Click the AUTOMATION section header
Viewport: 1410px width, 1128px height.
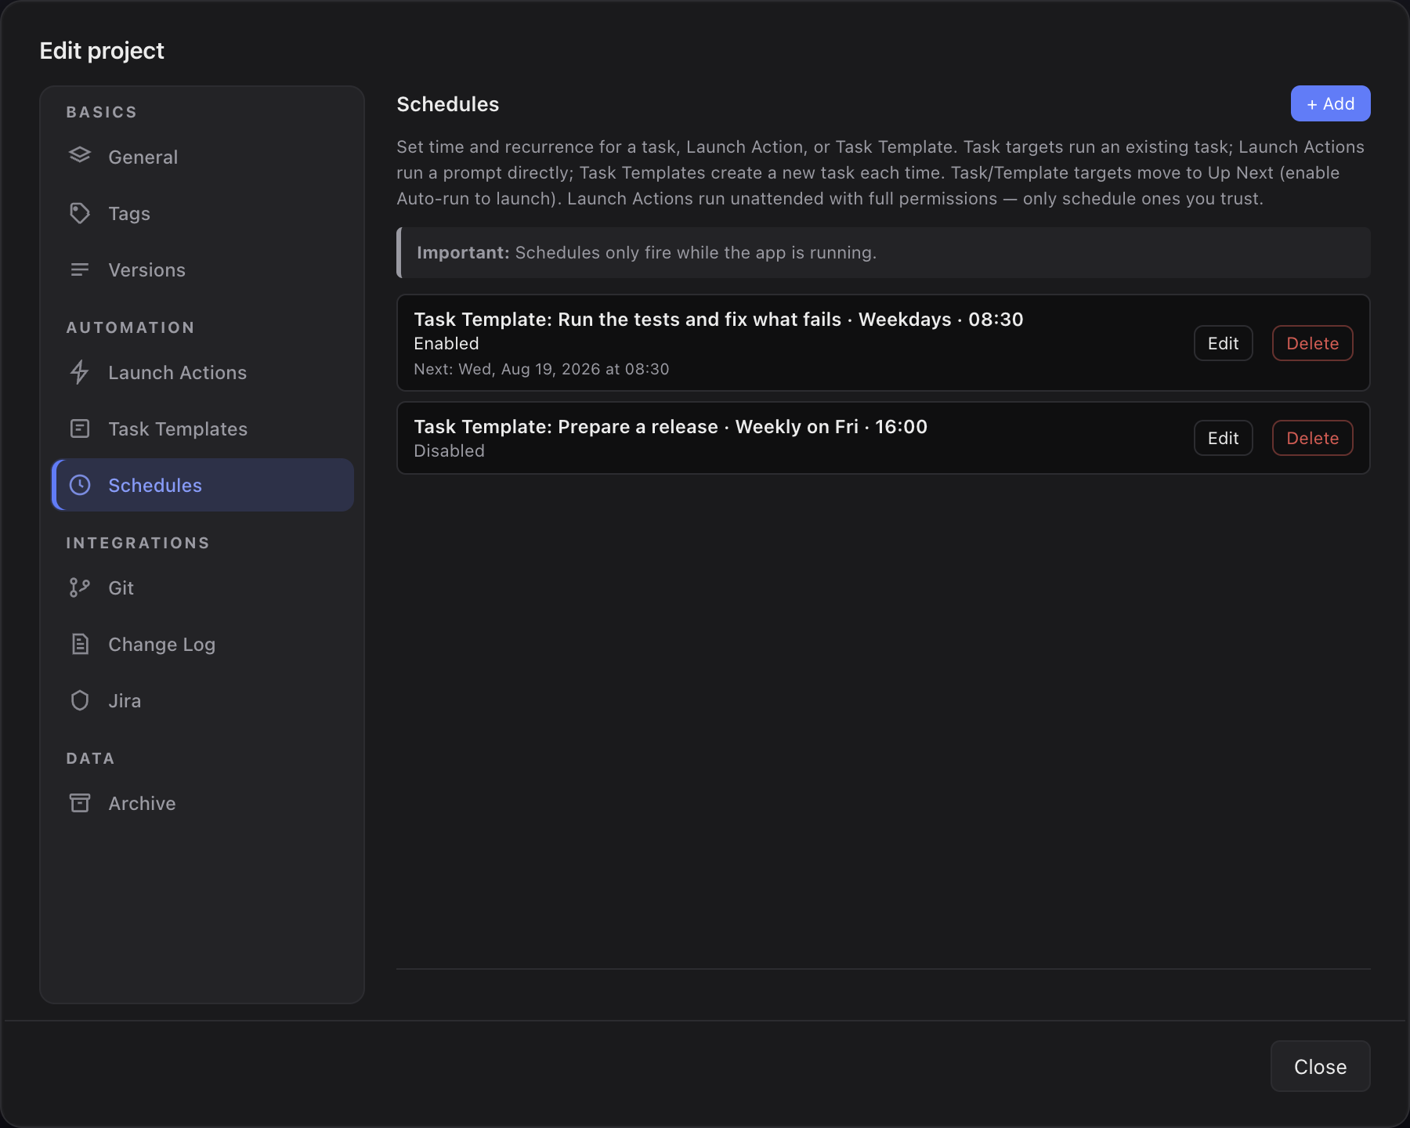[130, 327]
